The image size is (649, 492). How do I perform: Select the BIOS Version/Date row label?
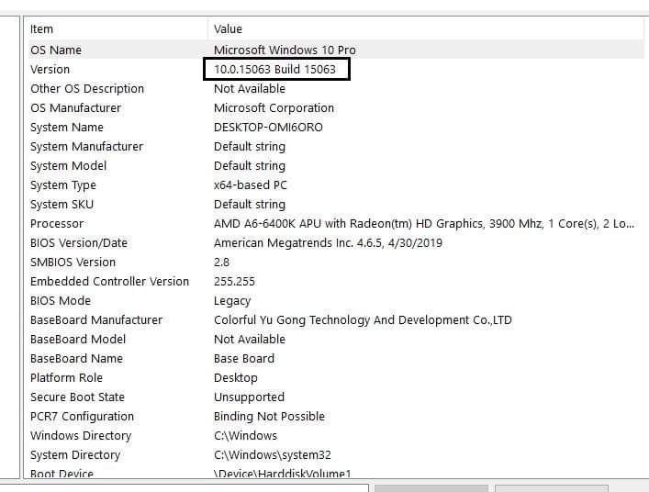pos(79,243)
